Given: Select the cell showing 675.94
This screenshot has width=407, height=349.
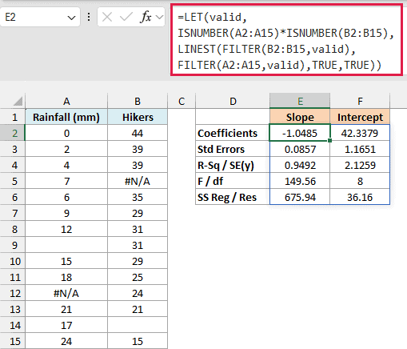Looking at the screenshot, I should click(300, 197).
